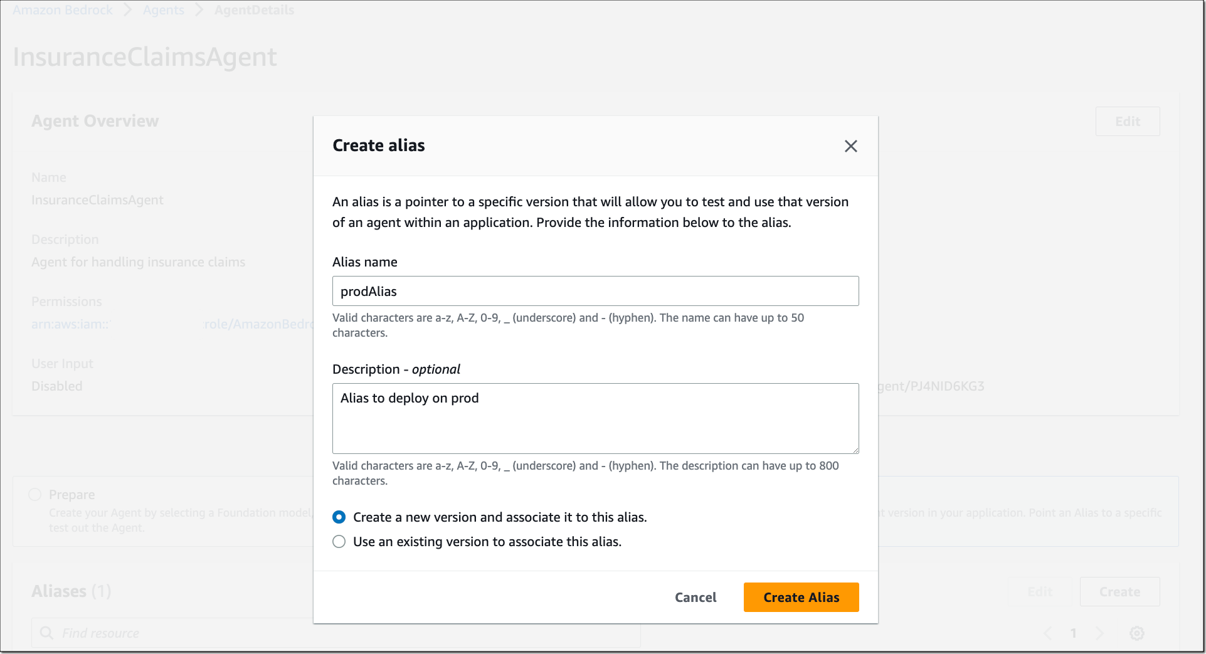
Task: Click the prodAlias name input field
Action: click(595, 291)
